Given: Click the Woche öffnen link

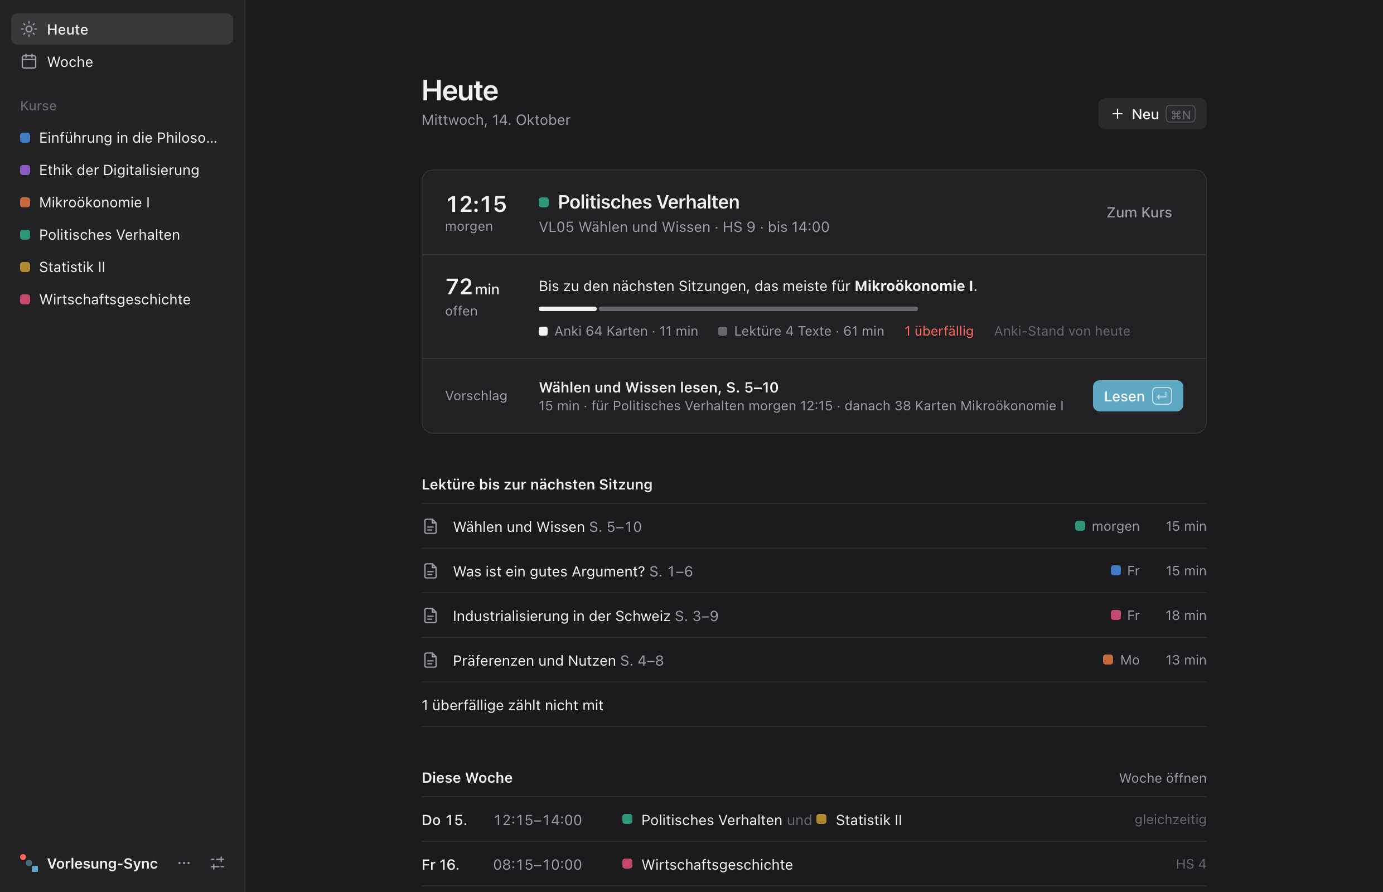Looking at the screenshot, I should 1162,778.
